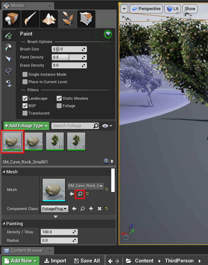
Task: Open the Lit view mode menu
Action: pos(173,9)
